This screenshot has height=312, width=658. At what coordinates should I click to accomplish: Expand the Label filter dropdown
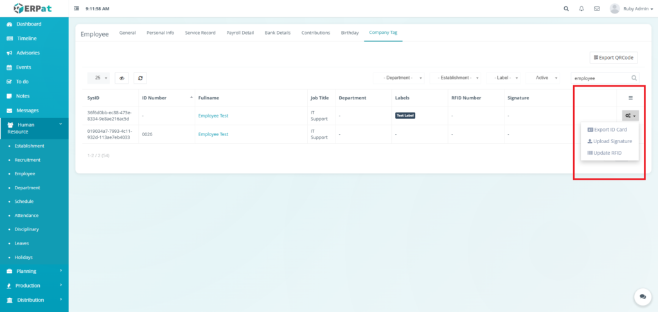pyautogui.click(x=506, y=78)
